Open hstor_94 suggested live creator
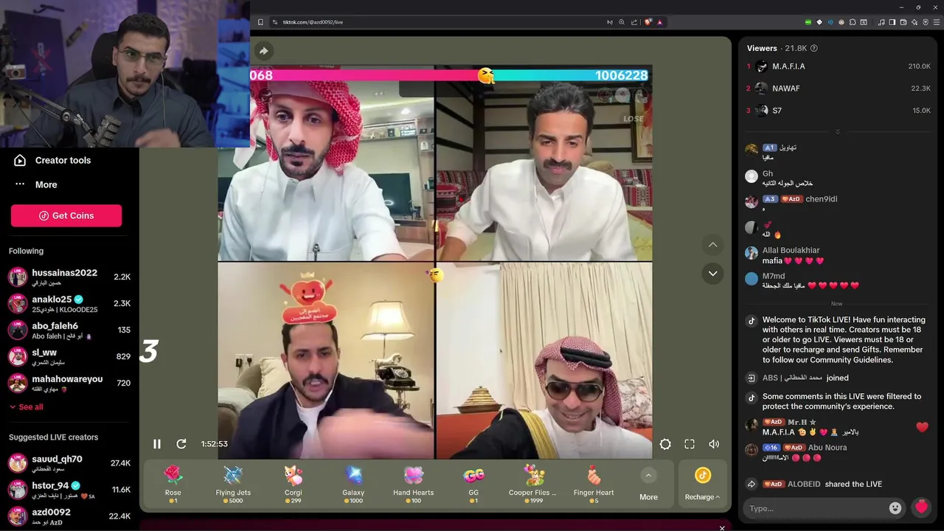This screenshot has width=944, height=531. [69, 490]
